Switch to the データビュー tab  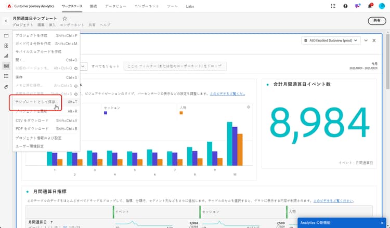115,6
